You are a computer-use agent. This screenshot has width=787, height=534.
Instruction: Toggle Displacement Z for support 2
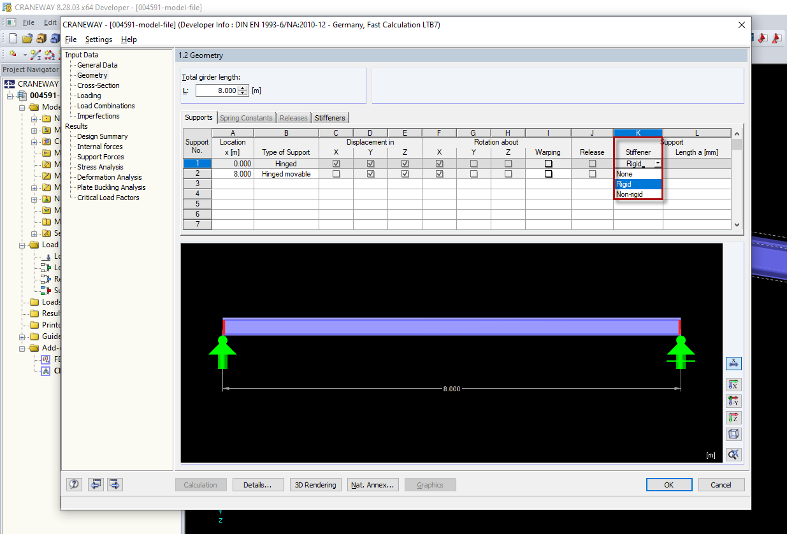(405, 174)
